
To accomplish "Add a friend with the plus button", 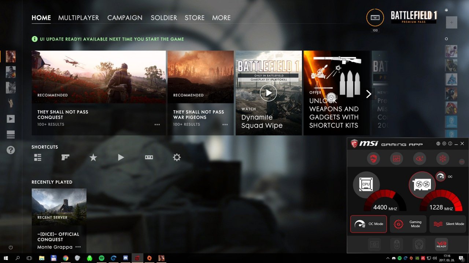I will click(x=451, y=22).
